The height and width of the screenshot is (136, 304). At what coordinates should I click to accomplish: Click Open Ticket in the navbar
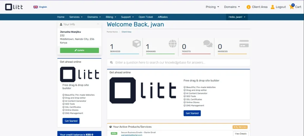(146, 17)
